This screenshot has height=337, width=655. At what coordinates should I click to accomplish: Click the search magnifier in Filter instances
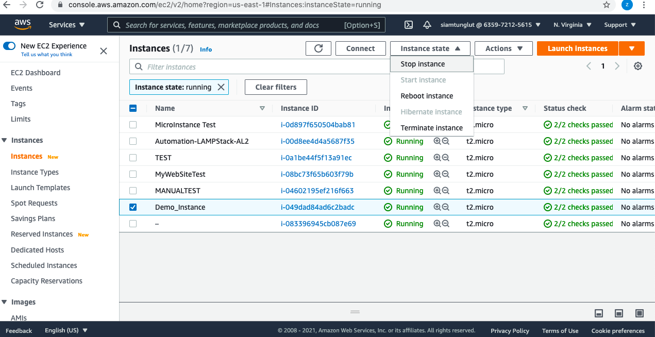138,67
